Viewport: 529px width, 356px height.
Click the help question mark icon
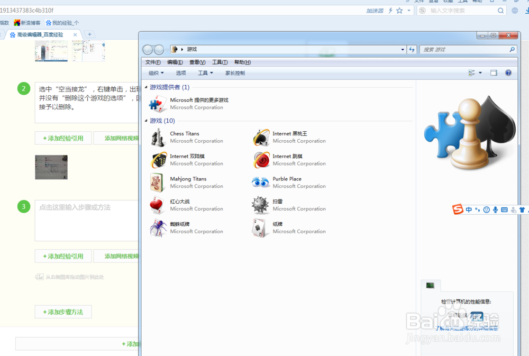click(x=508, y=72)
